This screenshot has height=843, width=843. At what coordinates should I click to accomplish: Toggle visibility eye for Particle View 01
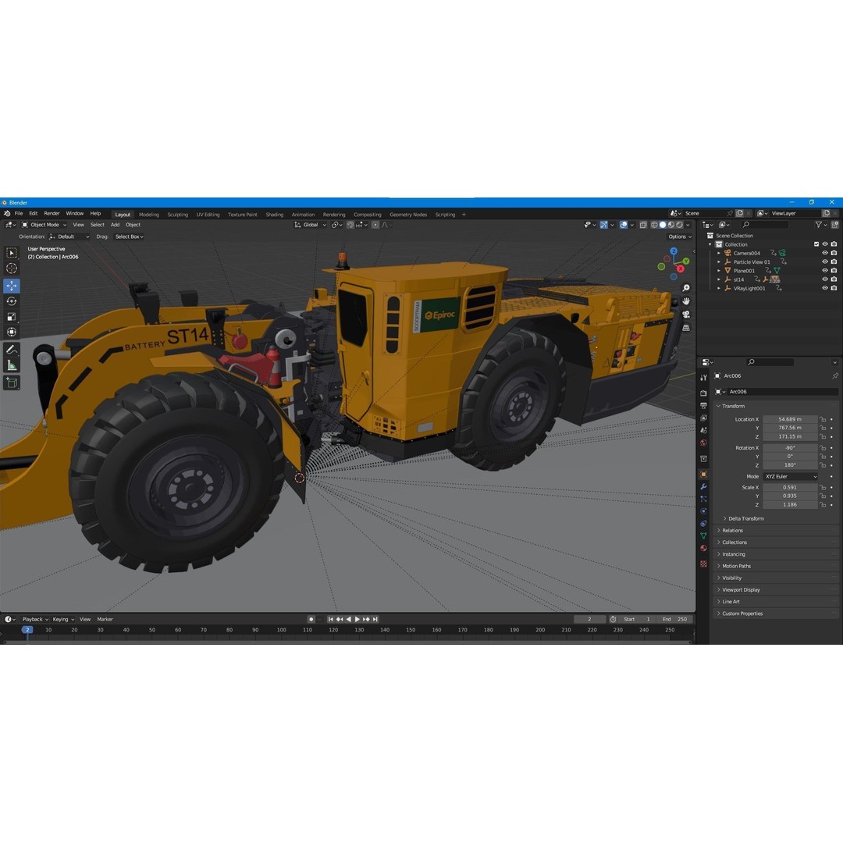tap(825, 261)
